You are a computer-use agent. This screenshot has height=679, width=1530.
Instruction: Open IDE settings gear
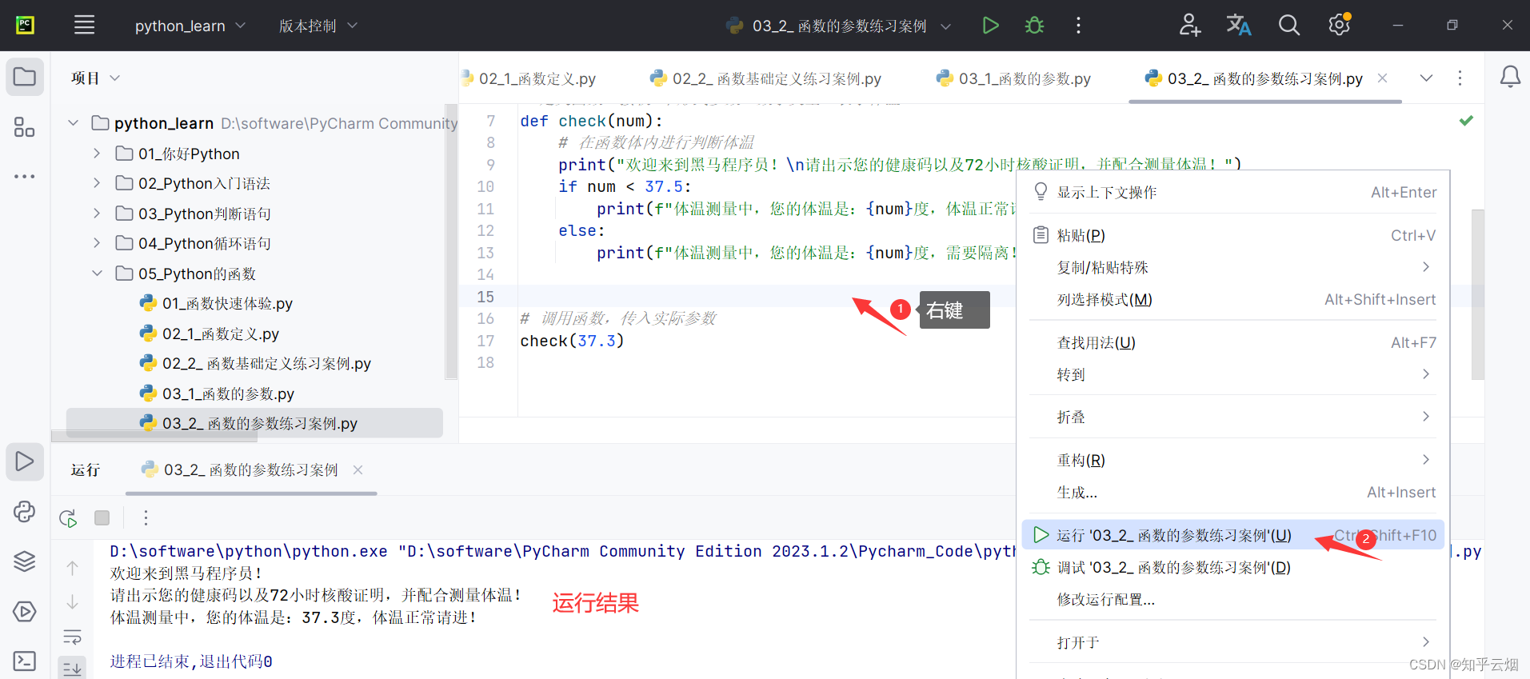click(x=1340, y=26)
